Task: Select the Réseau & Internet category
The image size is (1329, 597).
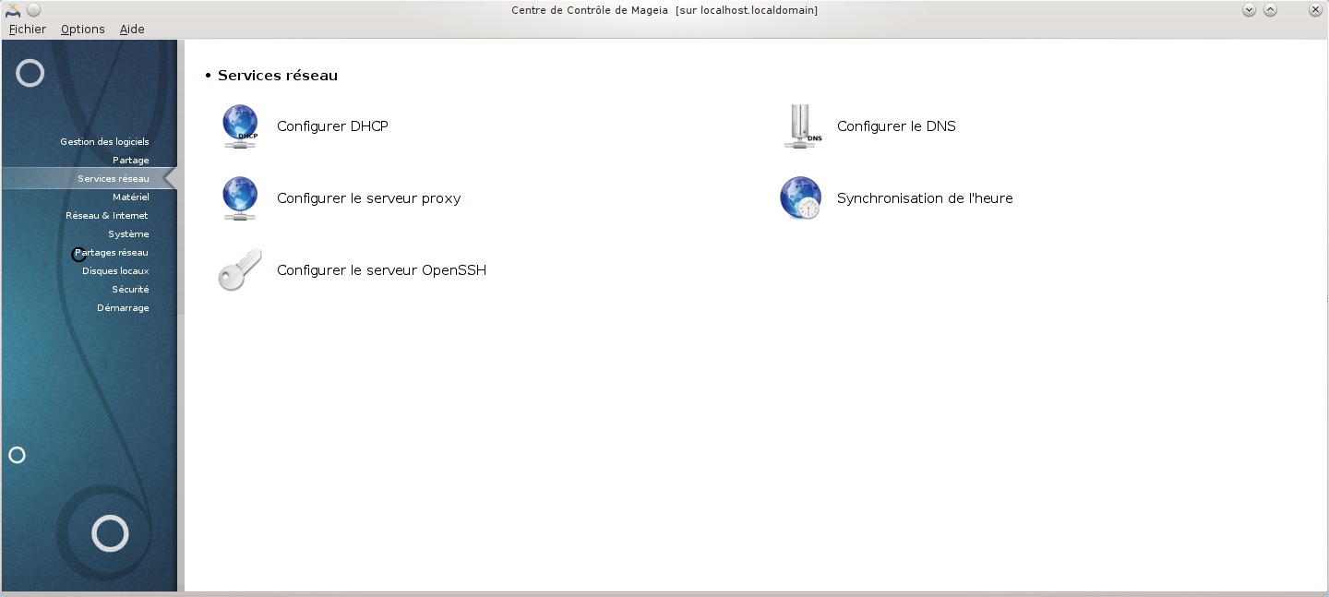Action: (107, 215)
